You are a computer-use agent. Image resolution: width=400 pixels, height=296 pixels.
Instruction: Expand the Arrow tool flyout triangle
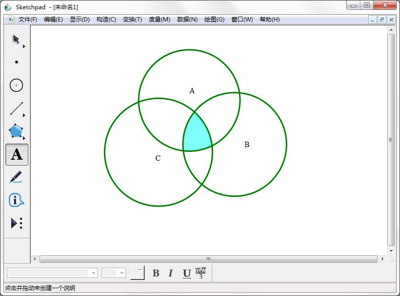tap(24, 46)
